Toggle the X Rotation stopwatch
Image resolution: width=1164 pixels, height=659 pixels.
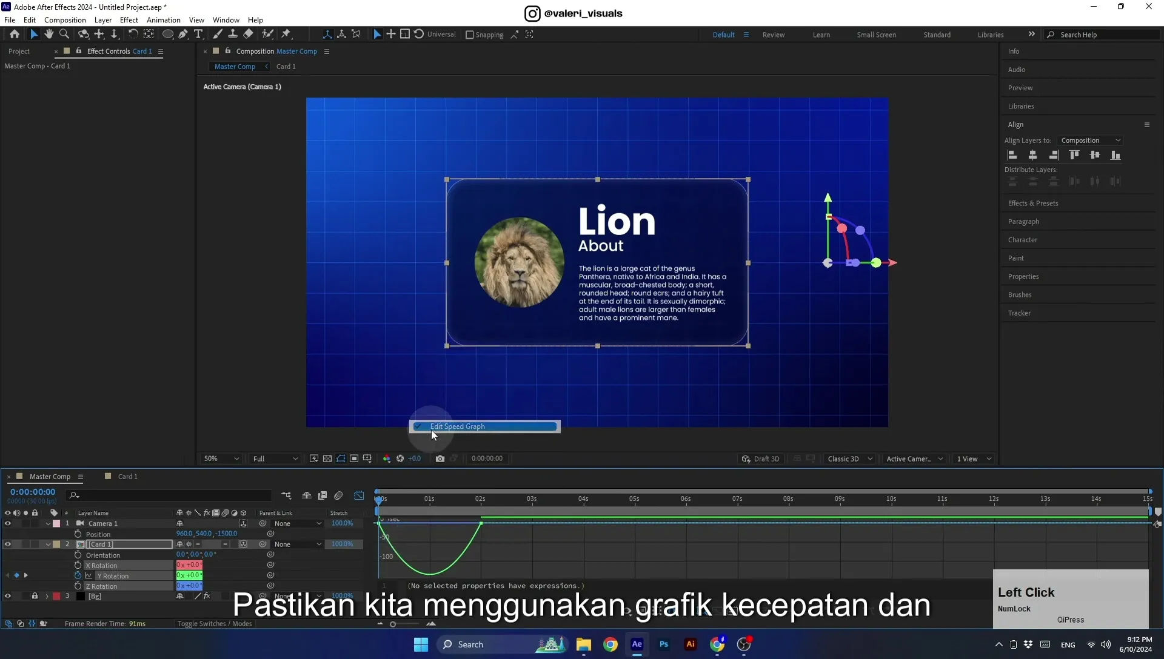[x=78, y=565]
